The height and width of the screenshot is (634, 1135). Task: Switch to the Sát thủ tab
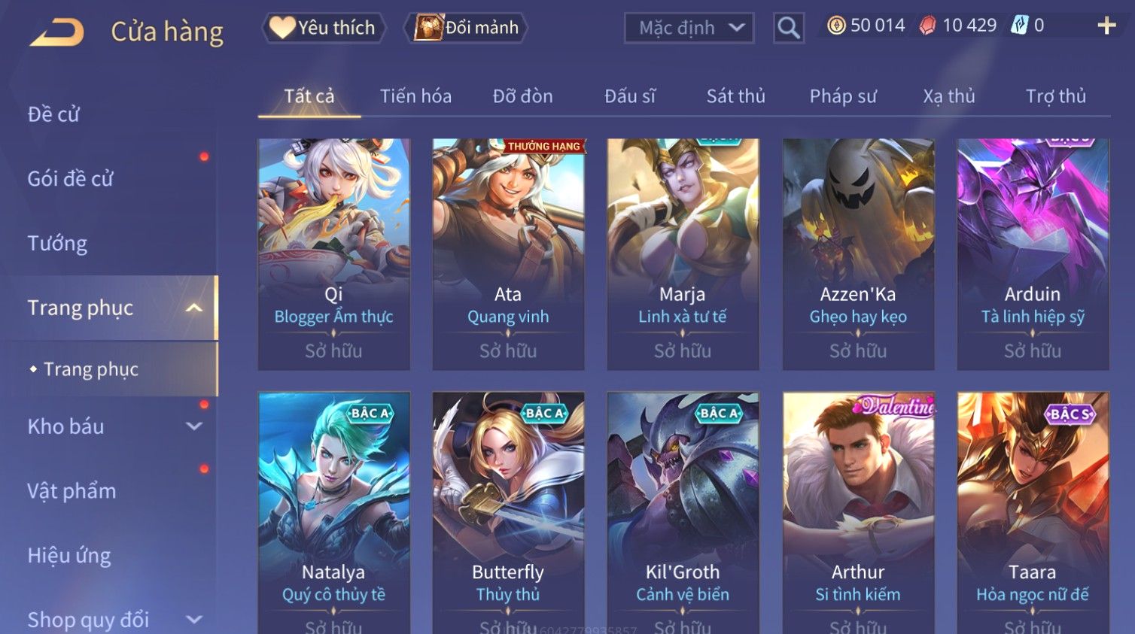point(735,96)
